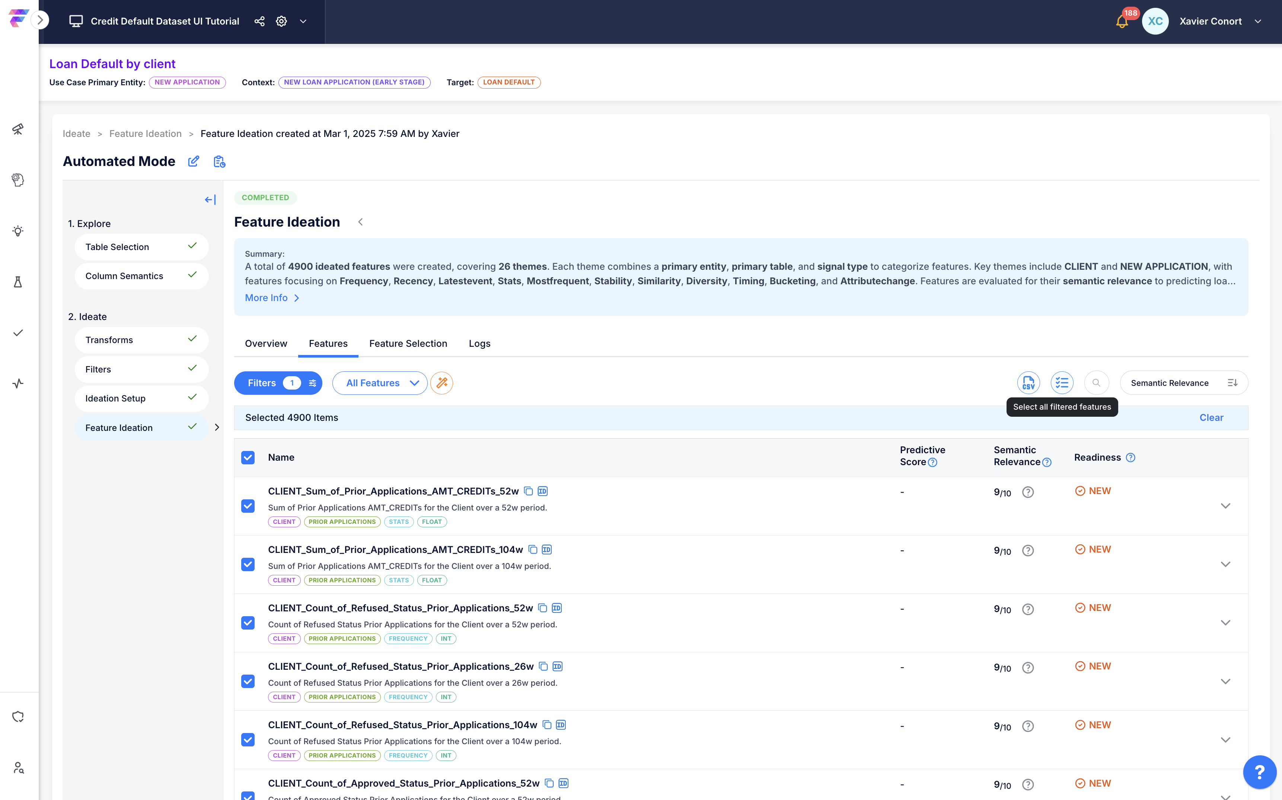Expand row AMT_CREDITs_104w details
Viewport: 1282px width, 800px height.
[1225, 564]
